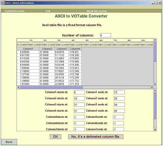Click the Column4 starts at field
This screenshot has height=146, width=163.
click(79, 111)
